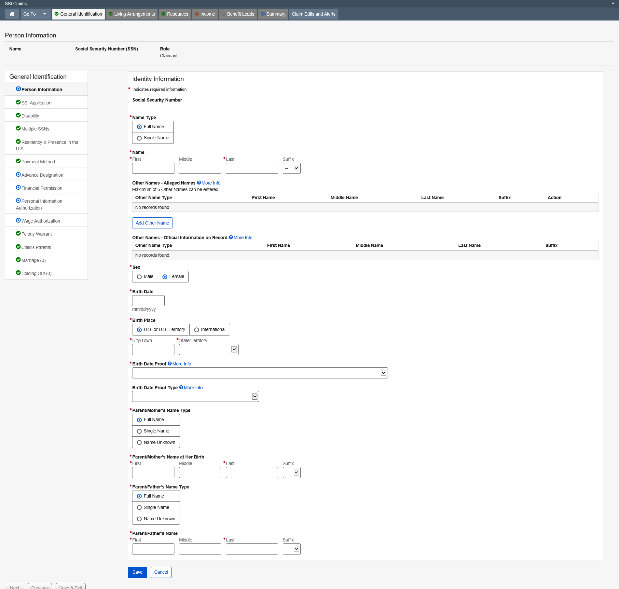Open the Benefit Leads tab
The image size is (619, 589).
click(238, 14)
